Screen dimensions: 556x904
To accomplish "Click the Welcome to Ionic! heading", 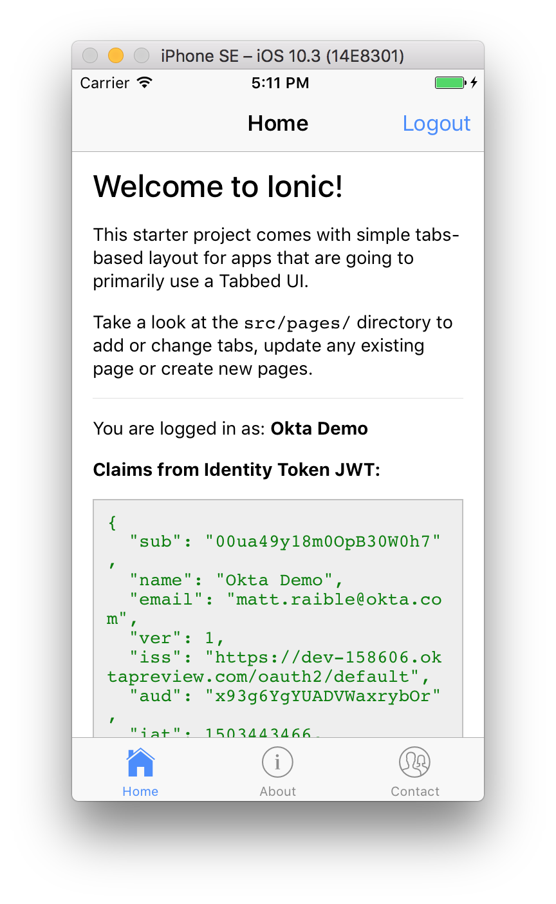I will 218,187.
